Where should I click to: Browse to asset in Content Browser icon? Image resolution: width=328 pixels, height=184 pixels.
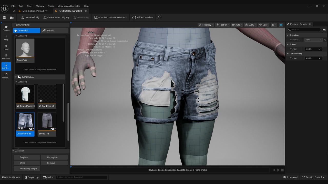(x=12, y=17)
